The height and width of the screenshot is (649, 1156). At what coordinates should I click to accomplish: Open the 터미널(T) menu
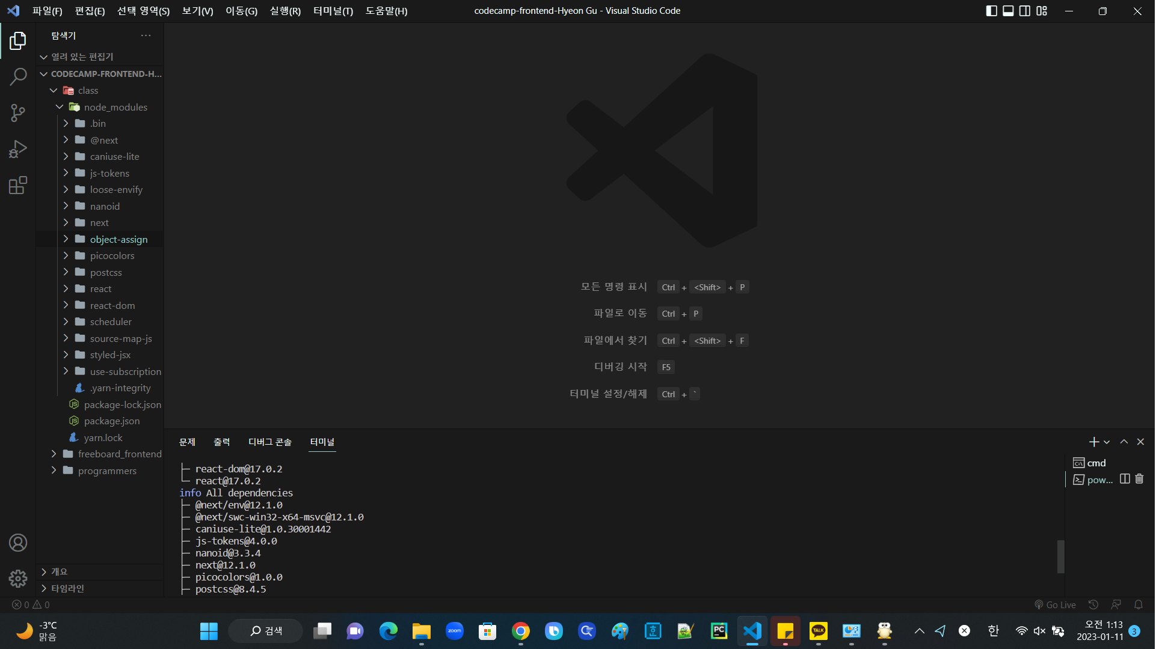pos(333,11)
